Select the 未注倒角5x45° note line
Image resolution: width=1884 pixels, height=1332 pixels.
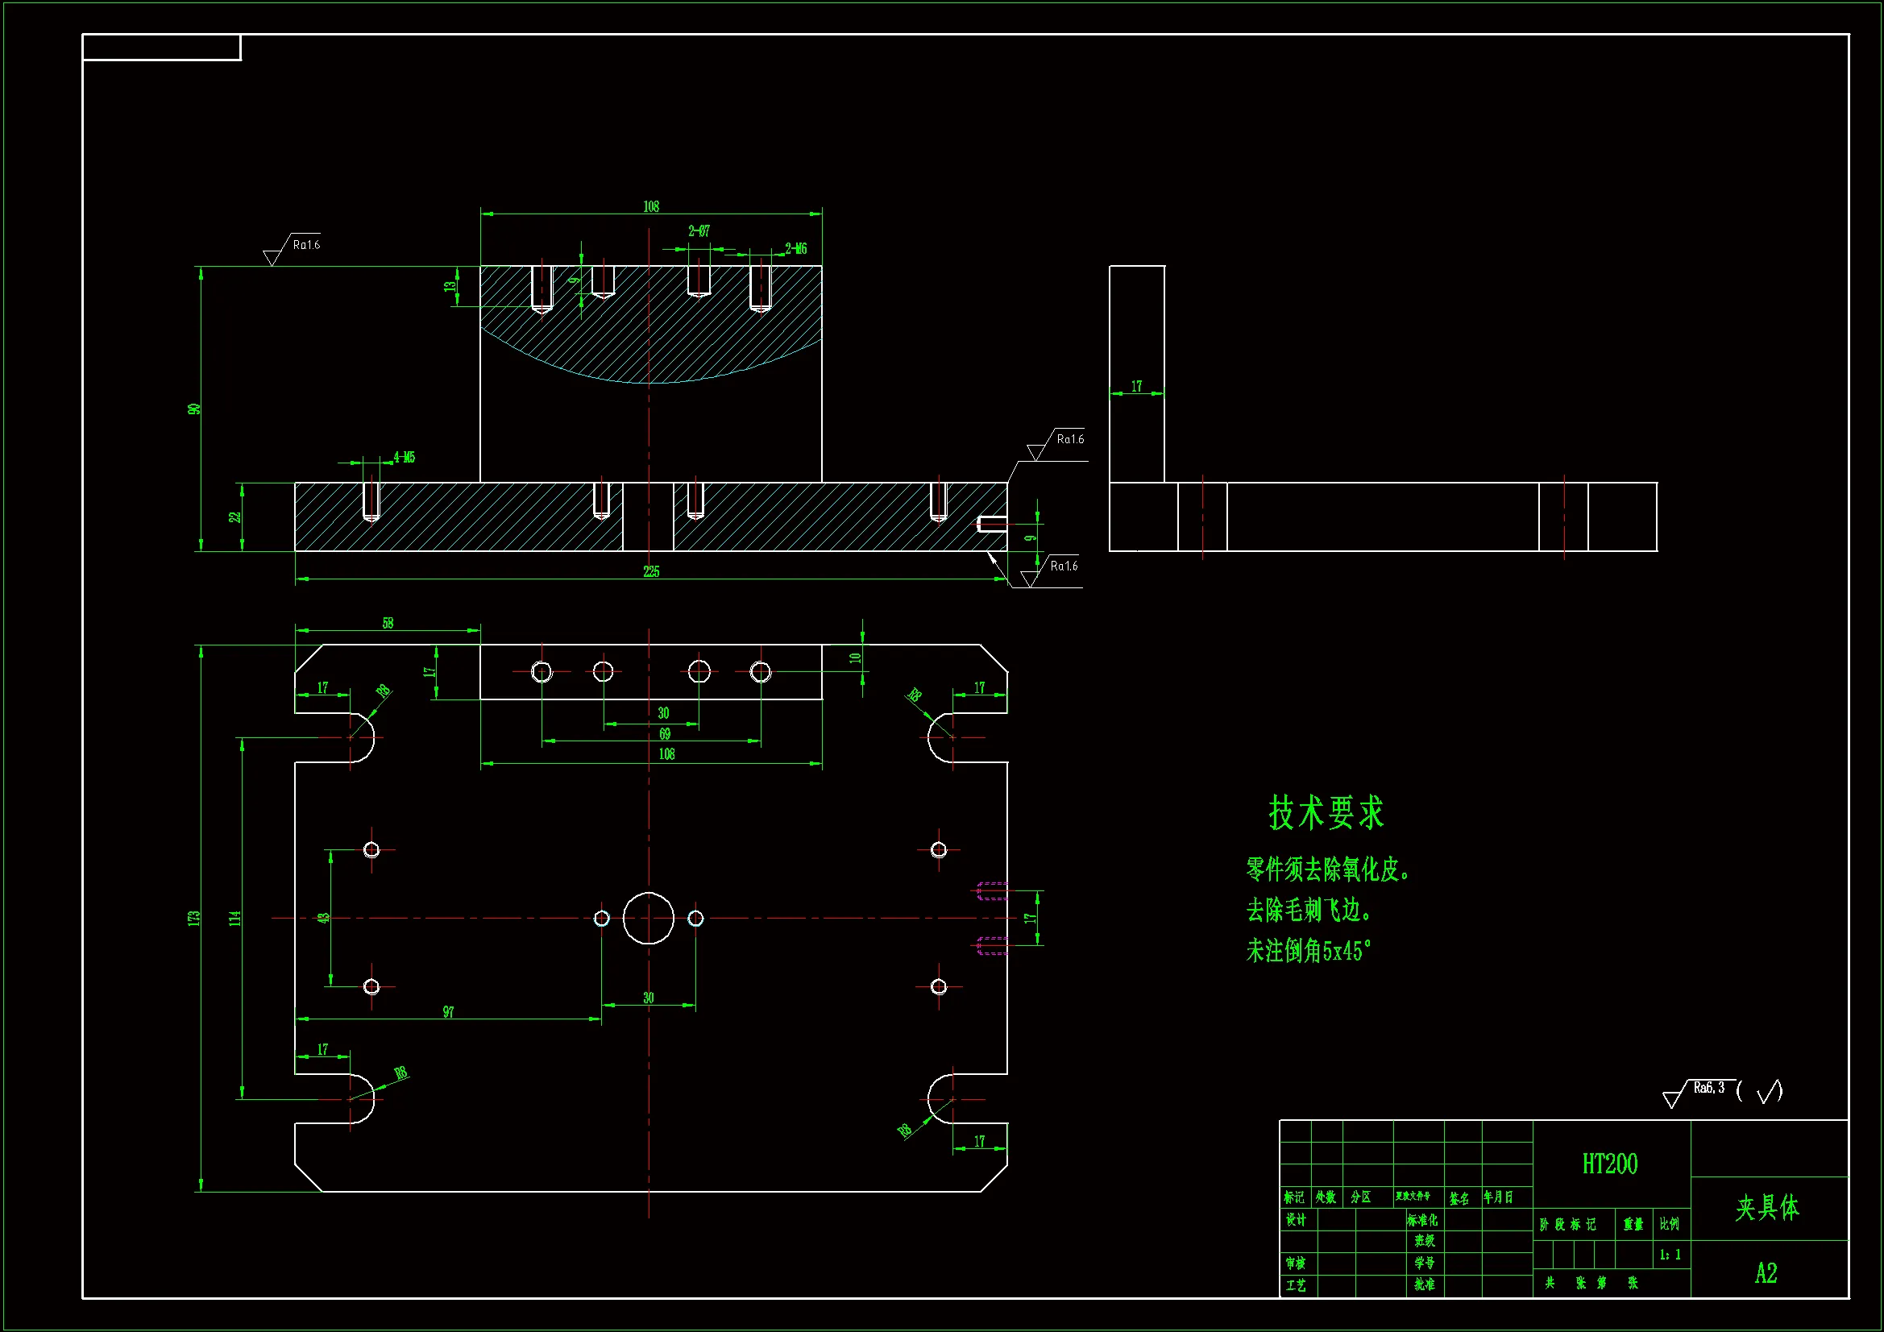tap(1308, 951)
